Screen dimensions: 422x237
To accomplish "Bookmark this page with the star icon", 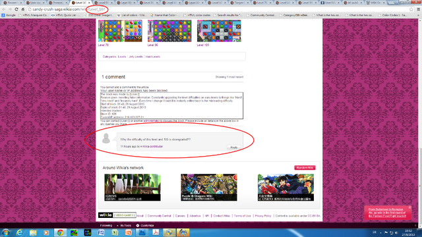I will coord(411,9).
